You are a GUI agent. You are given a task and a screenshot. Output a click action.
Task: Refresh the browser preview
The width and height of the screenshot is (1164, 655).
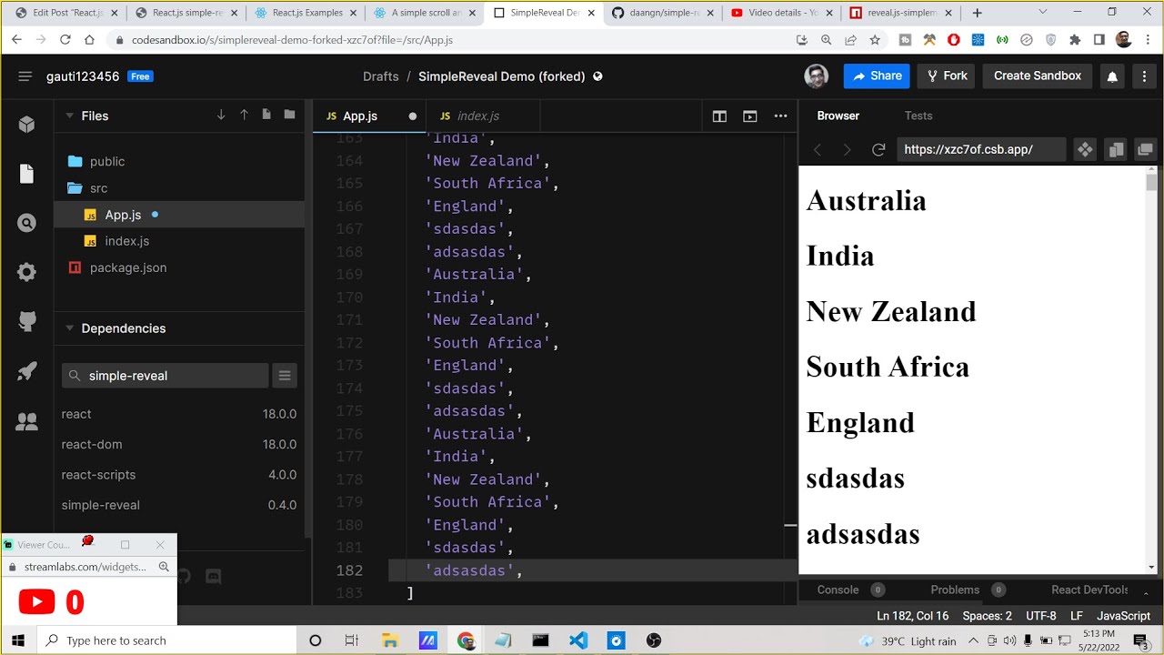pyautogui.click(x=878, y=149)
